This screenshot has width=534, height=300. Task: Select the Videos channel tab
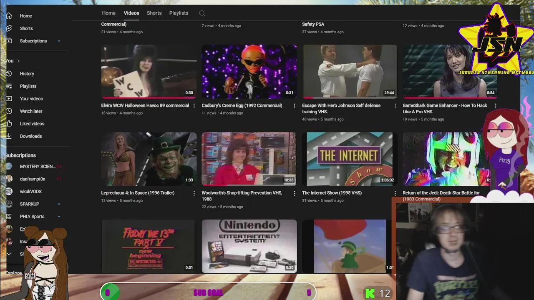point(131,13)
